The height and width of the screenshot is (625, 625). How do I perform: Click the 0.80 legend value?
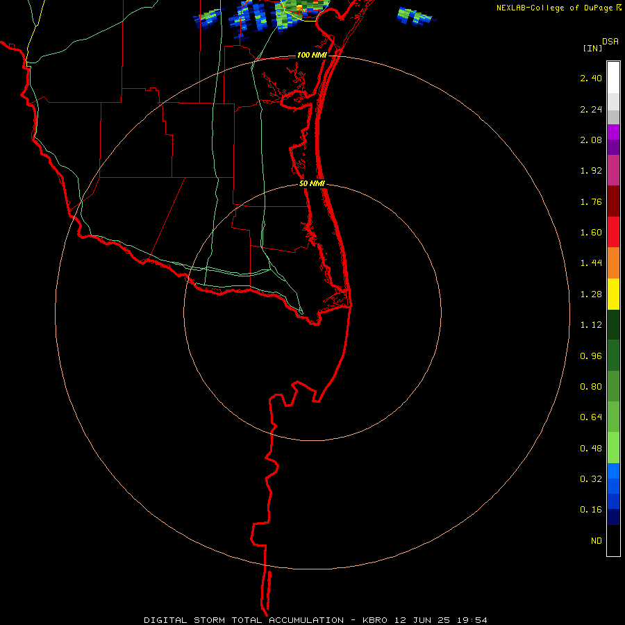[591, 387]
